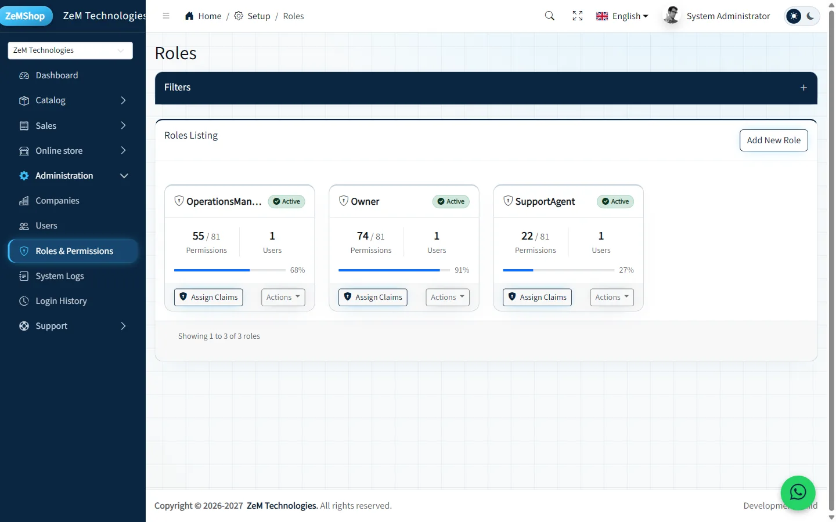Assign Claims to Owner role
Viewport: 836px width, 522px height.
click(x=373, y=297)
